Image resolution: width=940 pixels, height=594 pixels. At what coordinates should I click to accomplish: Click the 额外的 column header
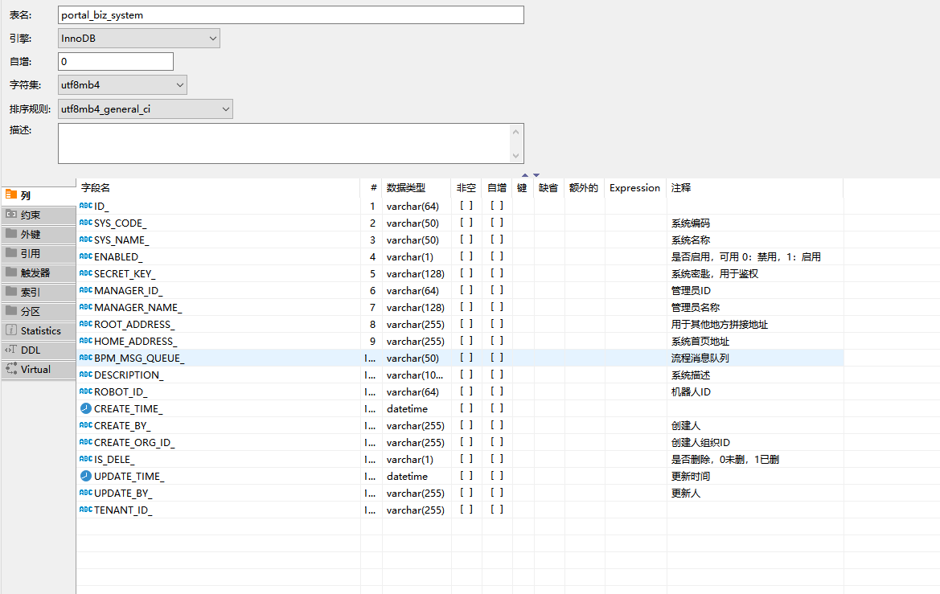coord(584,187)
